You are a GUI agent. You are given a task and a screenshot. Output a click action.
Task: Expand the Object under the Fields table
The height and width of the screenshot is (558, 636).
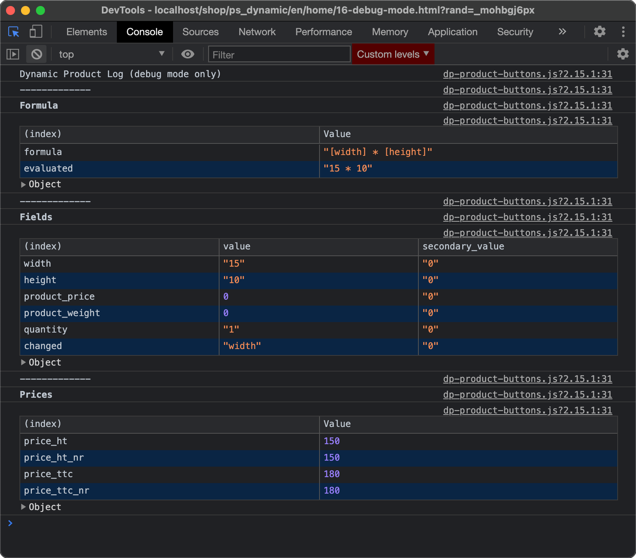click(x=41, y=363)
